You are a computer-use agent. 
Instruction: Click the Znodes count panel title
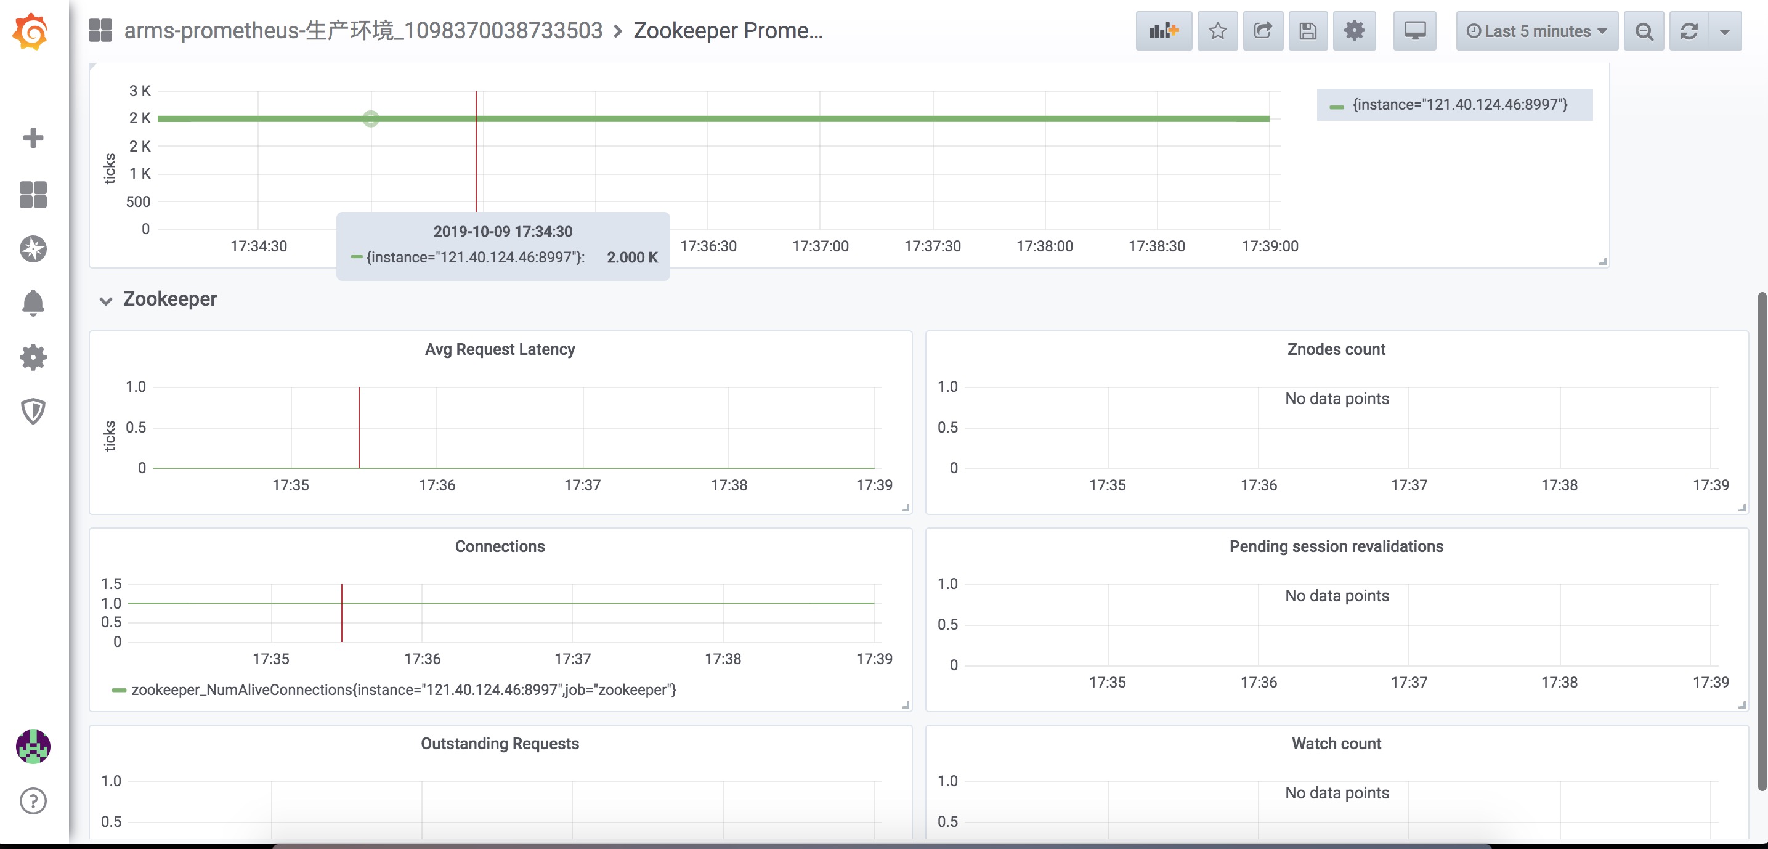pyautogui.click(x=1336, y=349)
